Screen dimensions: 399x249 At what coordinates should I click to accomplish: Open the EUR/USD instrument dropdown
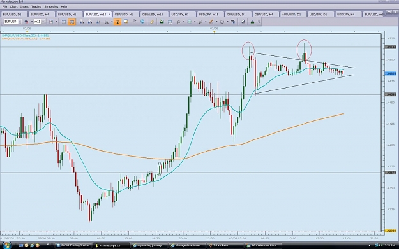(x=20, y=22)
